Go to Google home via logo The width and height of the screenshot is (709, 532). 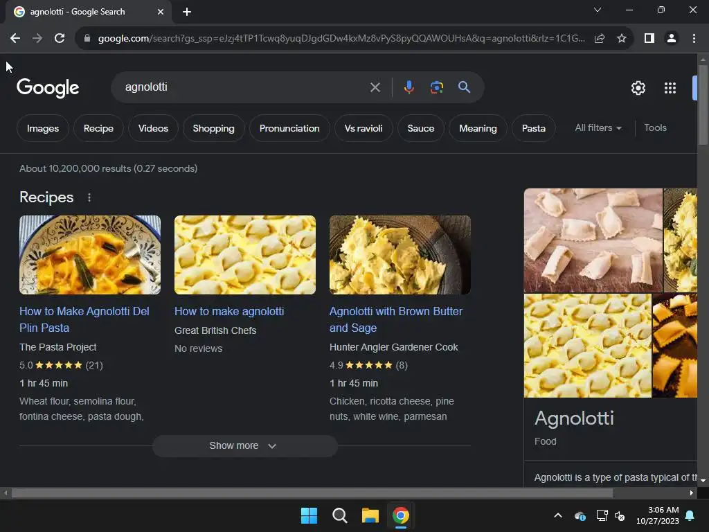[48, 88]
